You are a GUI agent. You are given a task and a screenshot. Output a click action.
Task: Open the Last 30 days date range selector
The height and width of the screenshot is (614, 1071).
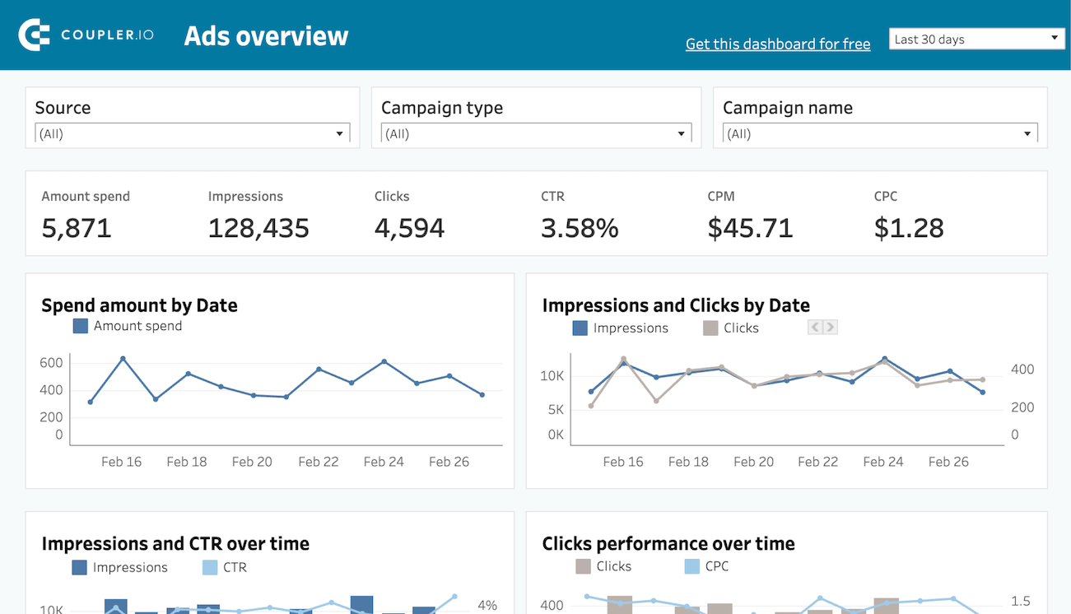(976, 38)
